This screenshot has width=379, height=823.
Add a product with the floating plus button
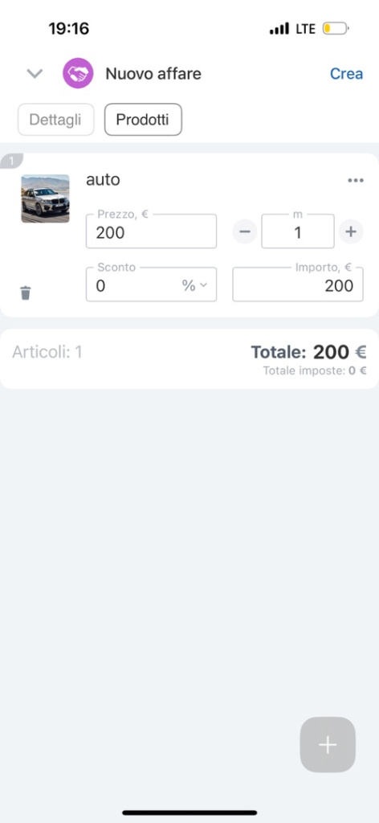click(x=328, y=745)
